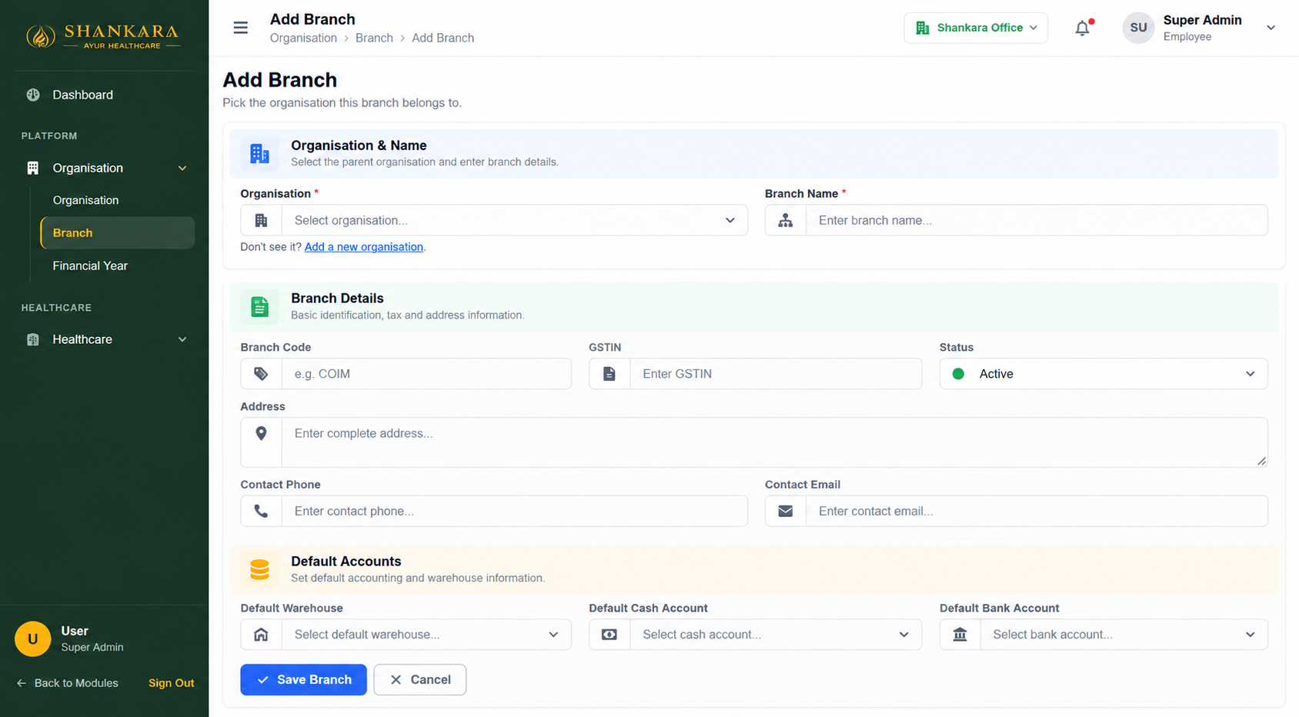This screenshot has height=717, width=1299.
Task: Open the Shankara Office switcher dropdown
Action: coord(976,28)
